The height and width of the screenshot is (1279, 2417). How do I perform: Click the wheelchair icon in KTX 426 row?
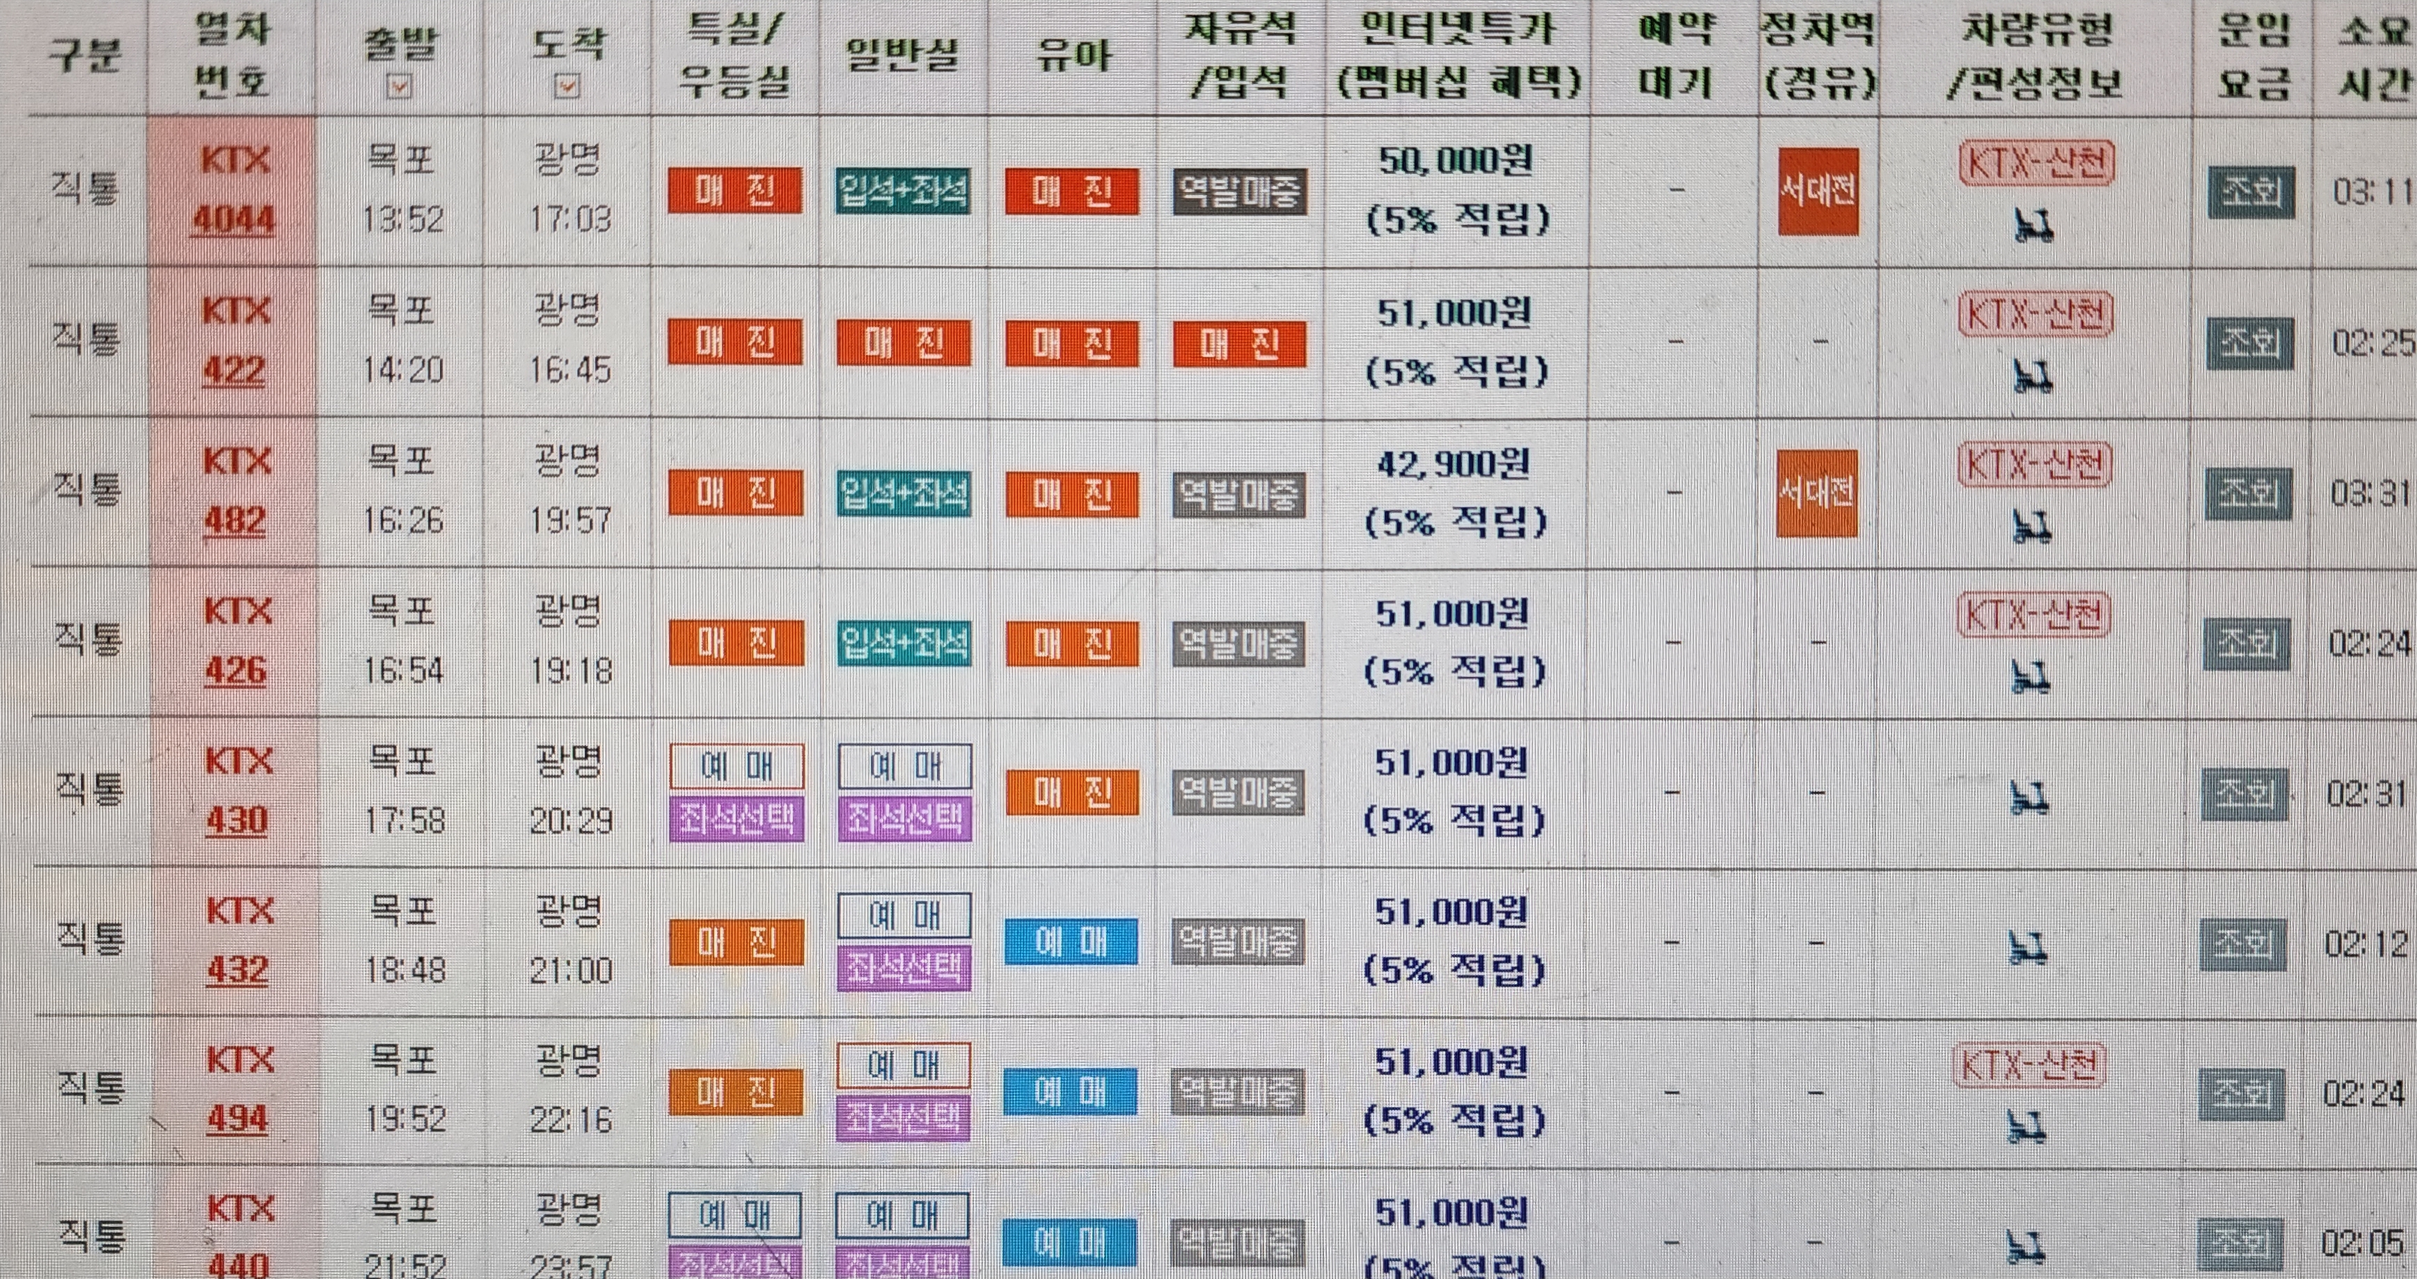click(x=2031, y=677)
